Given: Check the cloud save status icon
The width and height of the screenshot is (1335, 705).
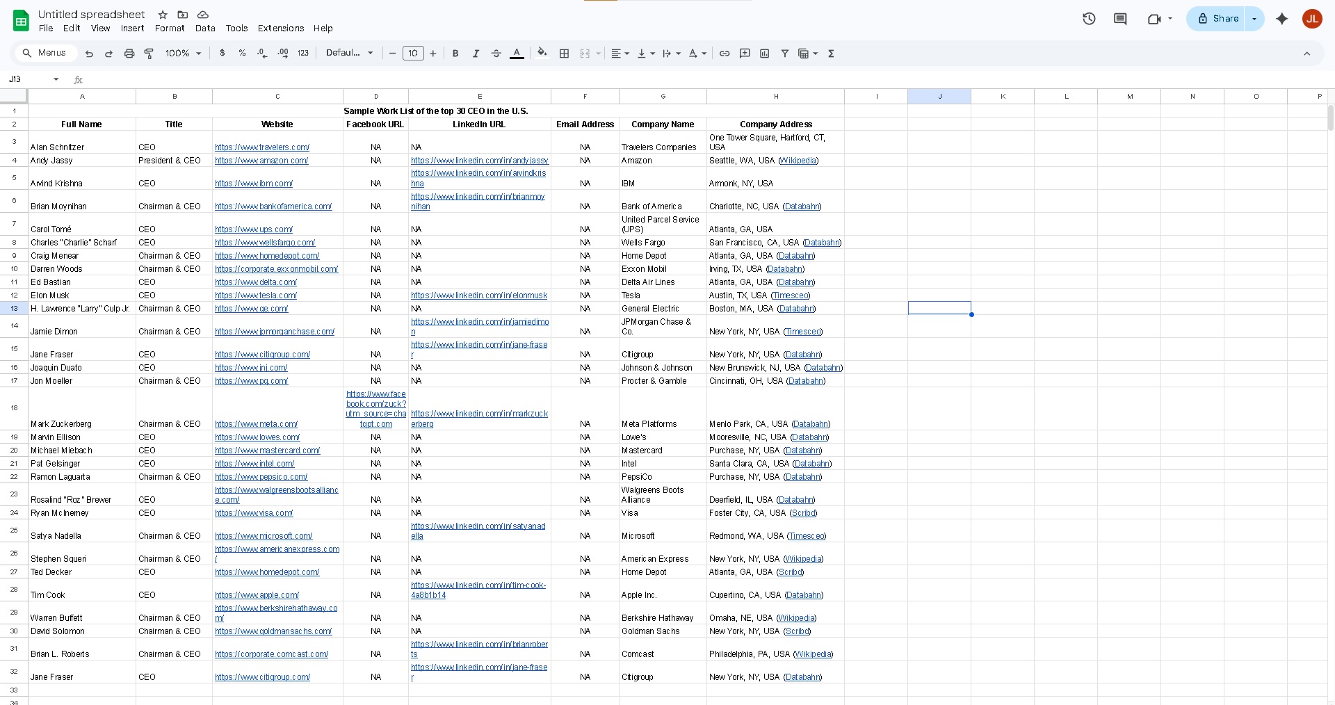Looking at the screenshot, I should click(x=203, y=15).
